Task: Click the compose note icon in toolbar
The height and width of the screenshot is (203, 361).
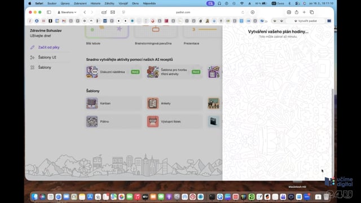Action: click(x=104, y=12)
